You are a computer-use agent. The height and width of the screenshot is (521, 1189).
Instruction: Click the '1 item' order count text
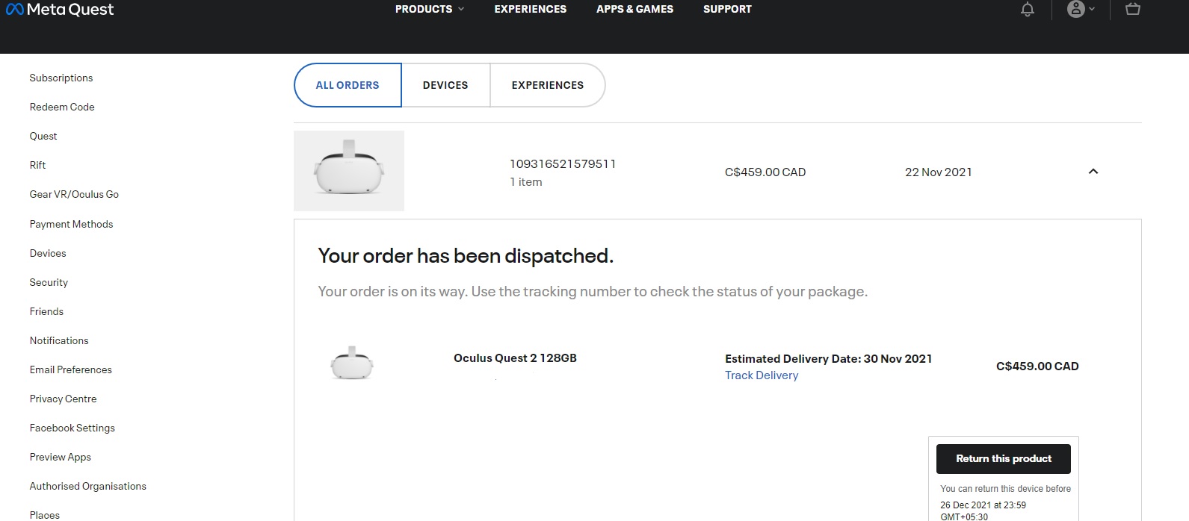pyautogui.click(x=526, y=182)
